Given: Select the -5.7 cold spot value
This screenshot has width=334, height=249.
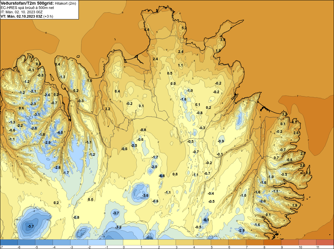Looking at the screenshot, I should pyautogui.click(x=31, y=226).
